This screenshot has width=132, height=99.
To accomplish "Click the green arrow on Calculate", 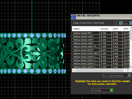I will pyautogui.click(x=111, y=90).
